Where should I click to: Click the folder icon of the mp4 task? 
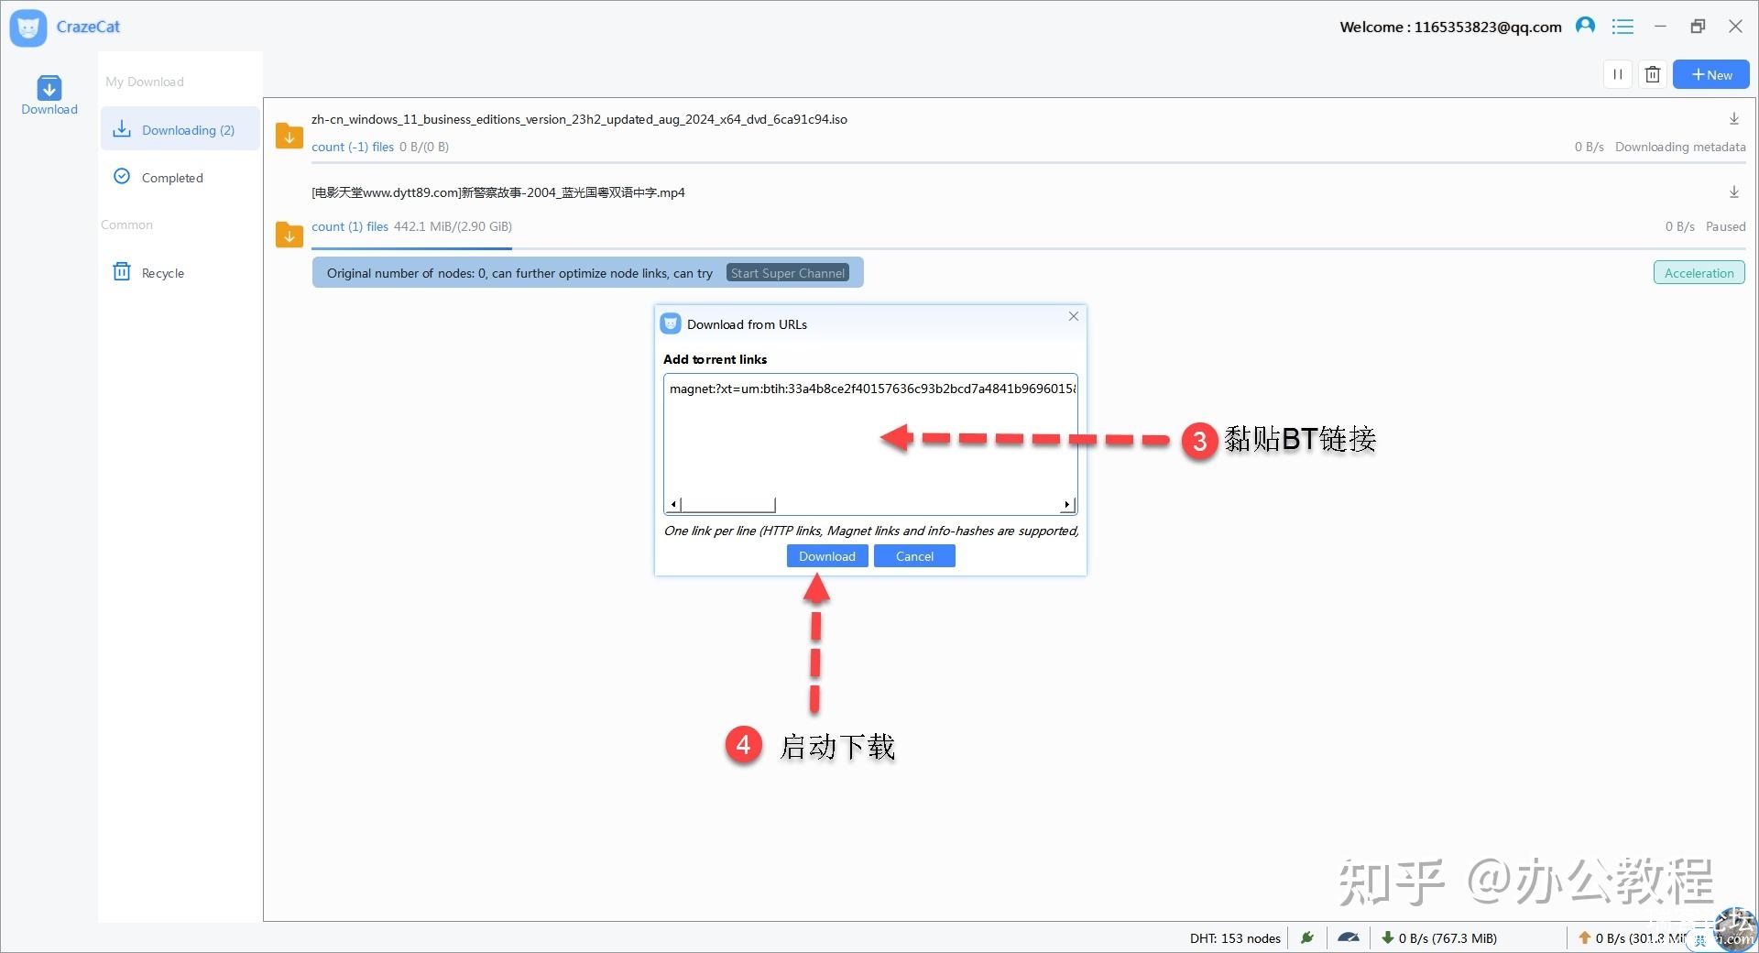coord(290,235)
